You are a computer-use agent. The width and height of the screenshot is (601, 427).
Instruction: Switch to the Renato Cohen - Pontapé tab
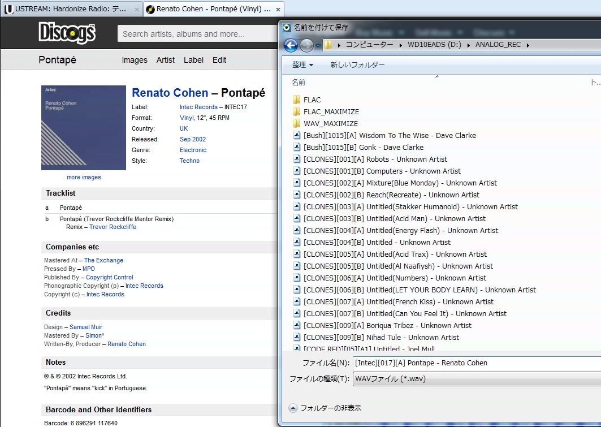[x=214, y=9]
